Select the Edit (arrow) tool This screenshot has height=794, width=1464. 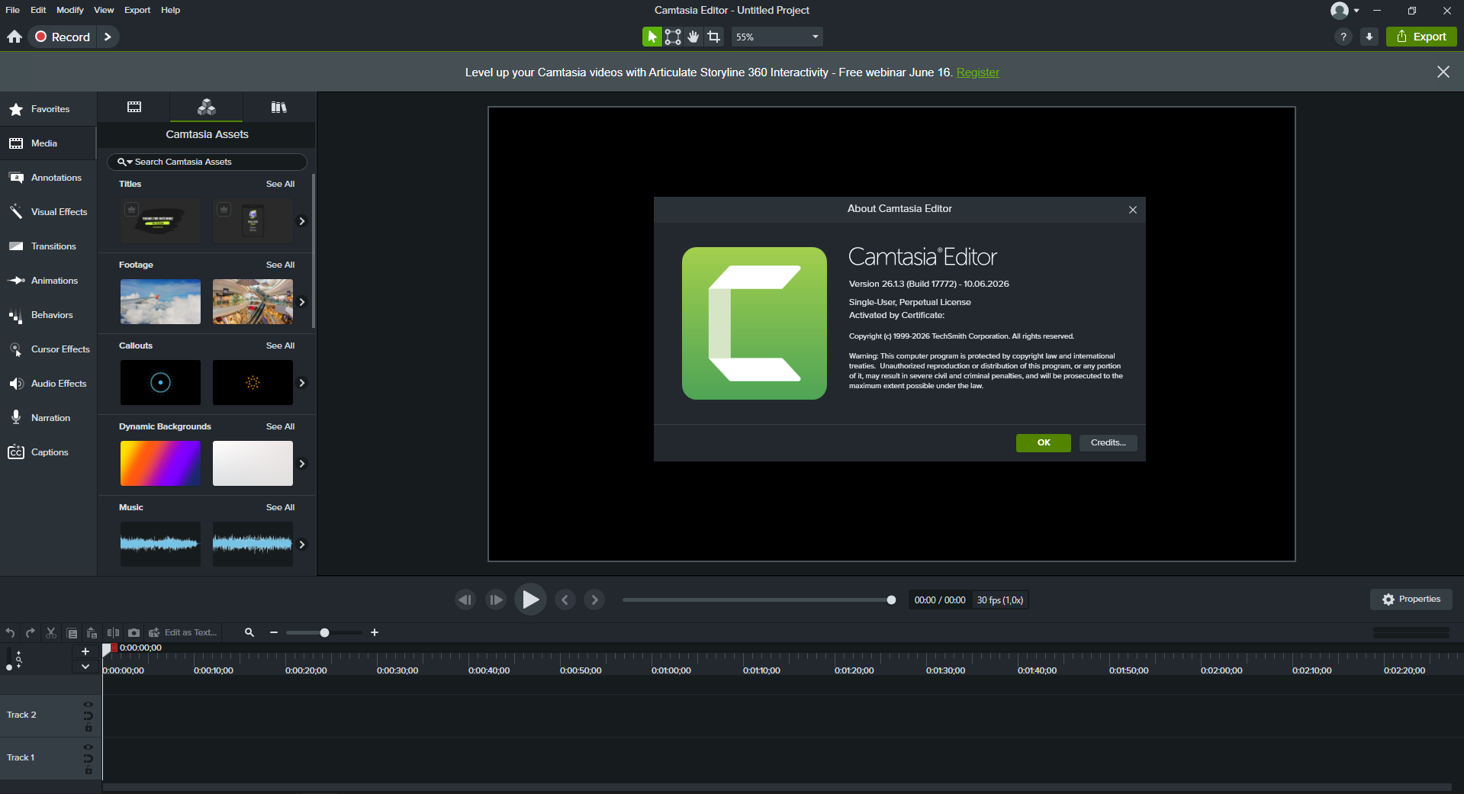click(x=652, y=37)
